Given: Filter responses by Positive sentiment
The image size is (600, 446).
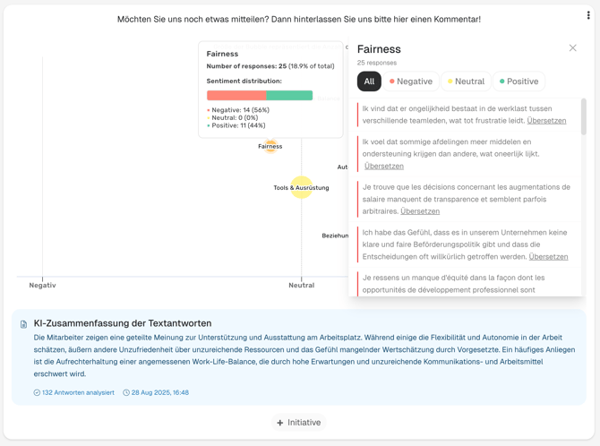Looking at the screenshot, I should [519, 81].
